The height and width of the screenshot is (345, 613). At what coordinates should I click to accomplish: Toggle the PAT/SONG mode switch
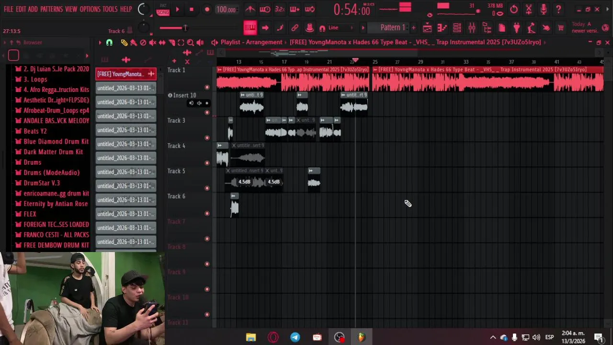(x=163, y=9)
